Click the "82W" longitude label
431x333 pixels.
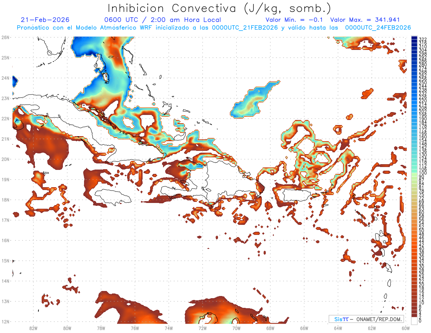(x=33, y=328)
